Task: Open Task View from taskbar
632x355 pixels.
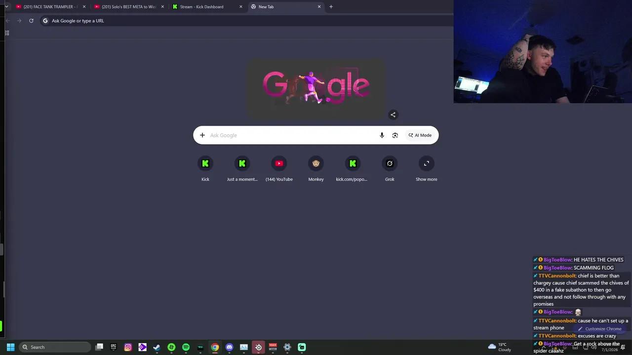Action: (99, 347)
